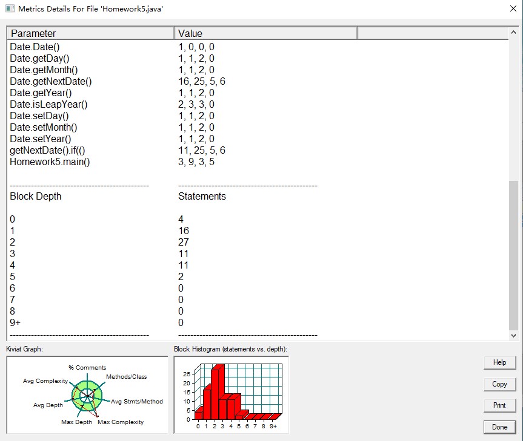Image resolution: width=523 pixels, height=441 pixels.
Task: Click value '3, 9, 3, 5'
Action: pos(196,162)
